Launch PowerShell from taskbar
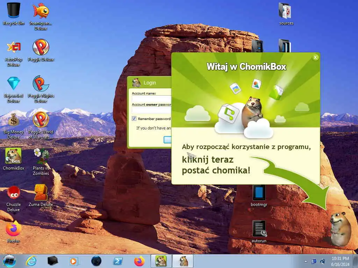Screen dimensions: 358x268 click(118, 261)
